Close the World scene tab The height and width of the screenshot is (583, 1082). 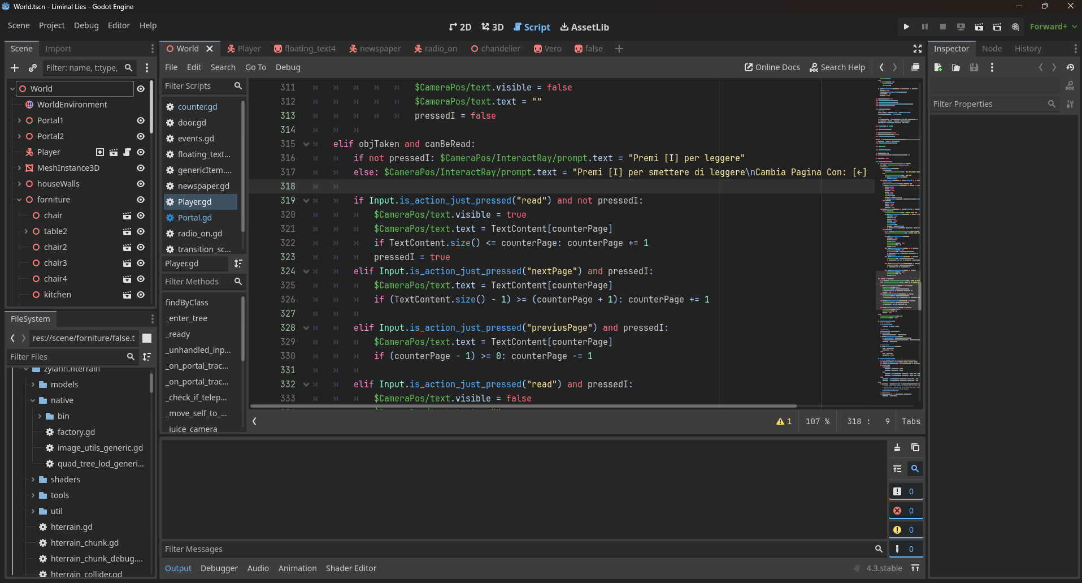tap(210, 49)
